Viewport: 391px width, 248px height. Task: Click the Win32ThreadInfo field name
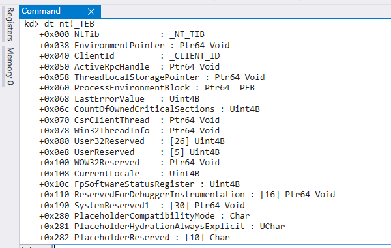pos(111,130)
